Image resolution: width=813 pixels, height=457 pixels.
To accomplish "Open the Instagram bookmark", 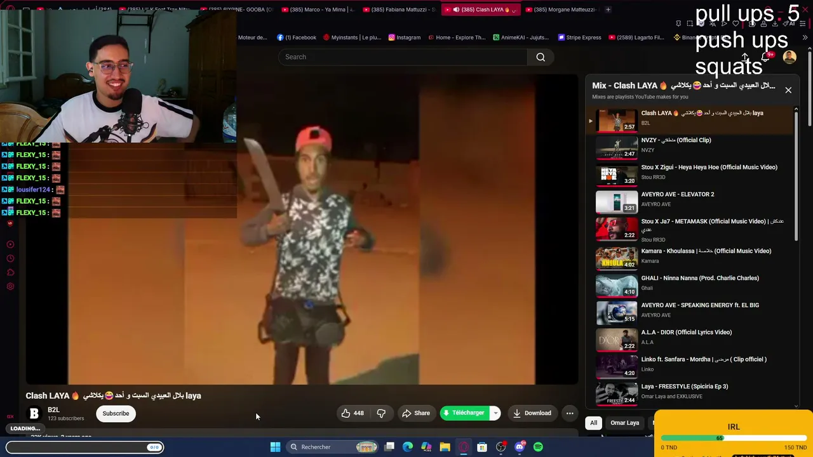I will 404,37.
